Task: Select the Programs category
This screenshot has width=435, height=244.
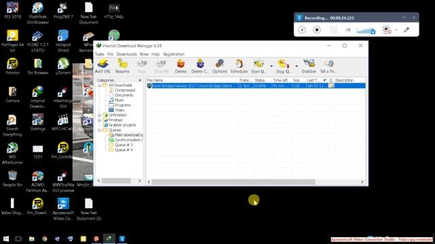Action: [120, 105]
